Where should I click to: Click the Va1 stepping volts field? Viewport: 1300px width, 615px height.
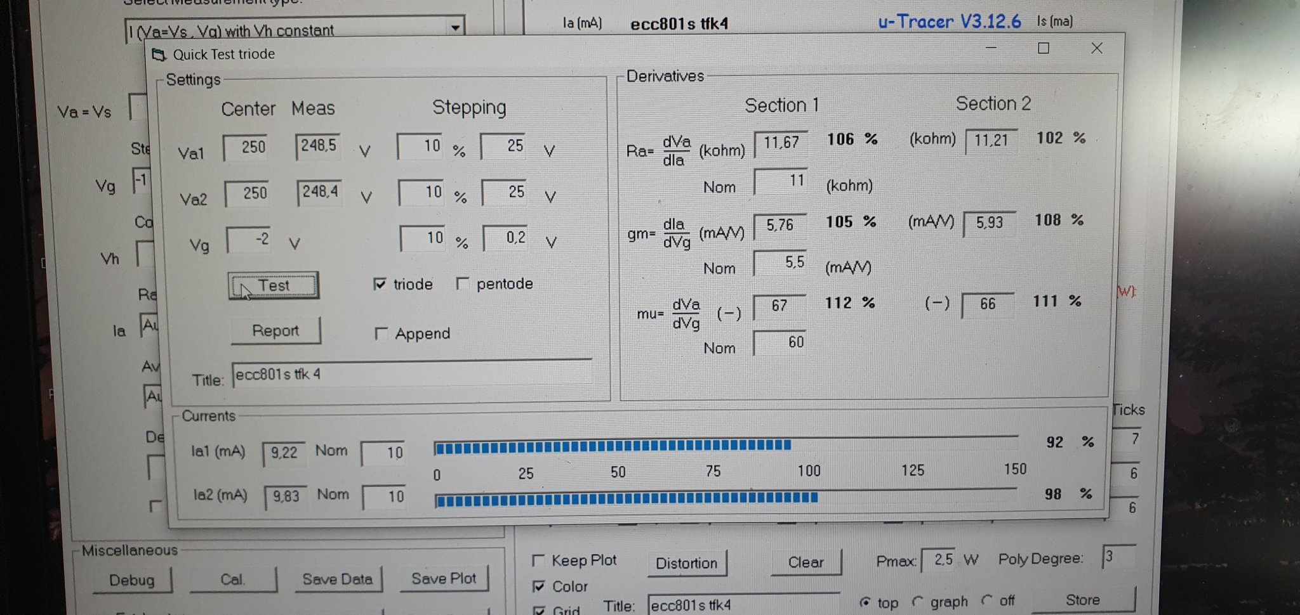[x=503, y=146]
